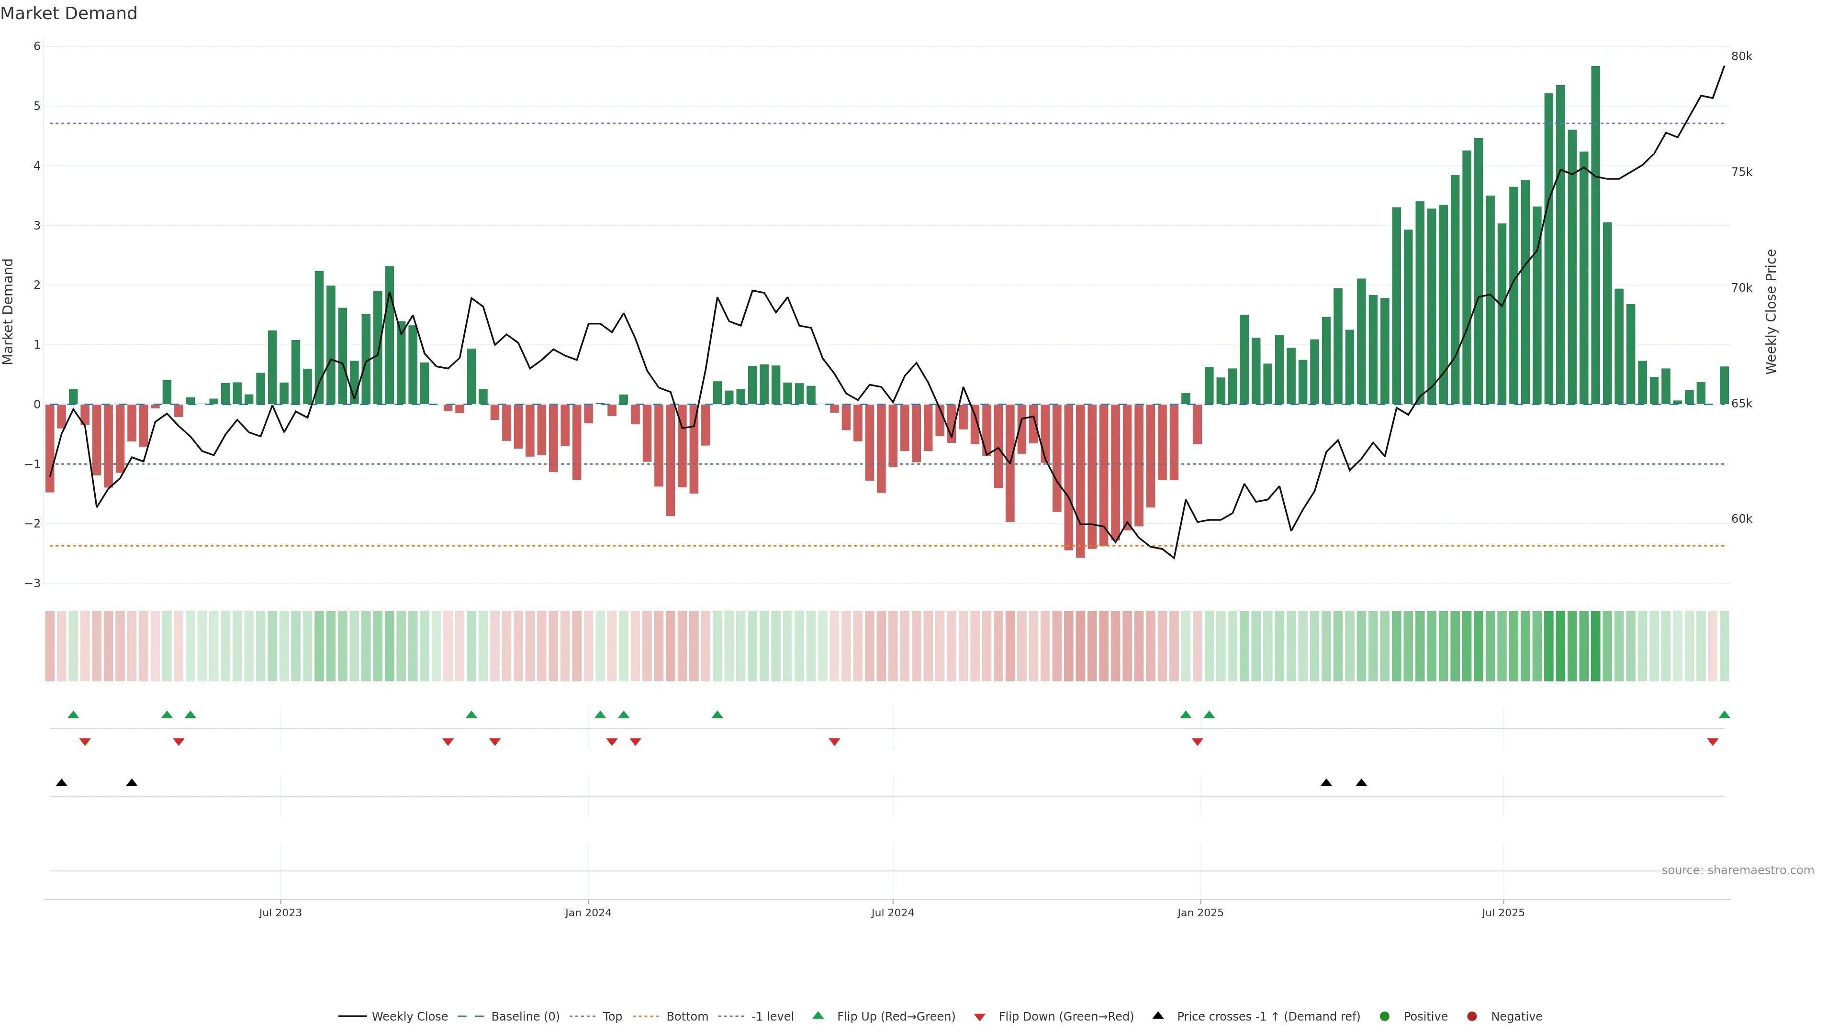Click the rightmost red flip-down triangle marker

[x=1713, y=742]
